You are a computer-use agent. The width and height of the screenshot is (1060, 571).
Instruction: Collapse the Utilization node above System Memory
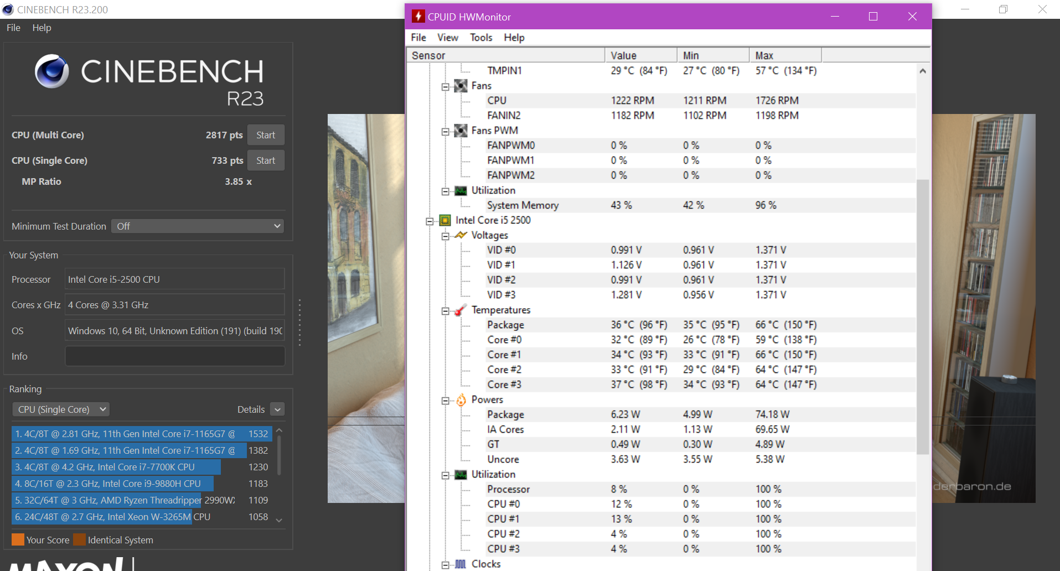click(445, 191)
